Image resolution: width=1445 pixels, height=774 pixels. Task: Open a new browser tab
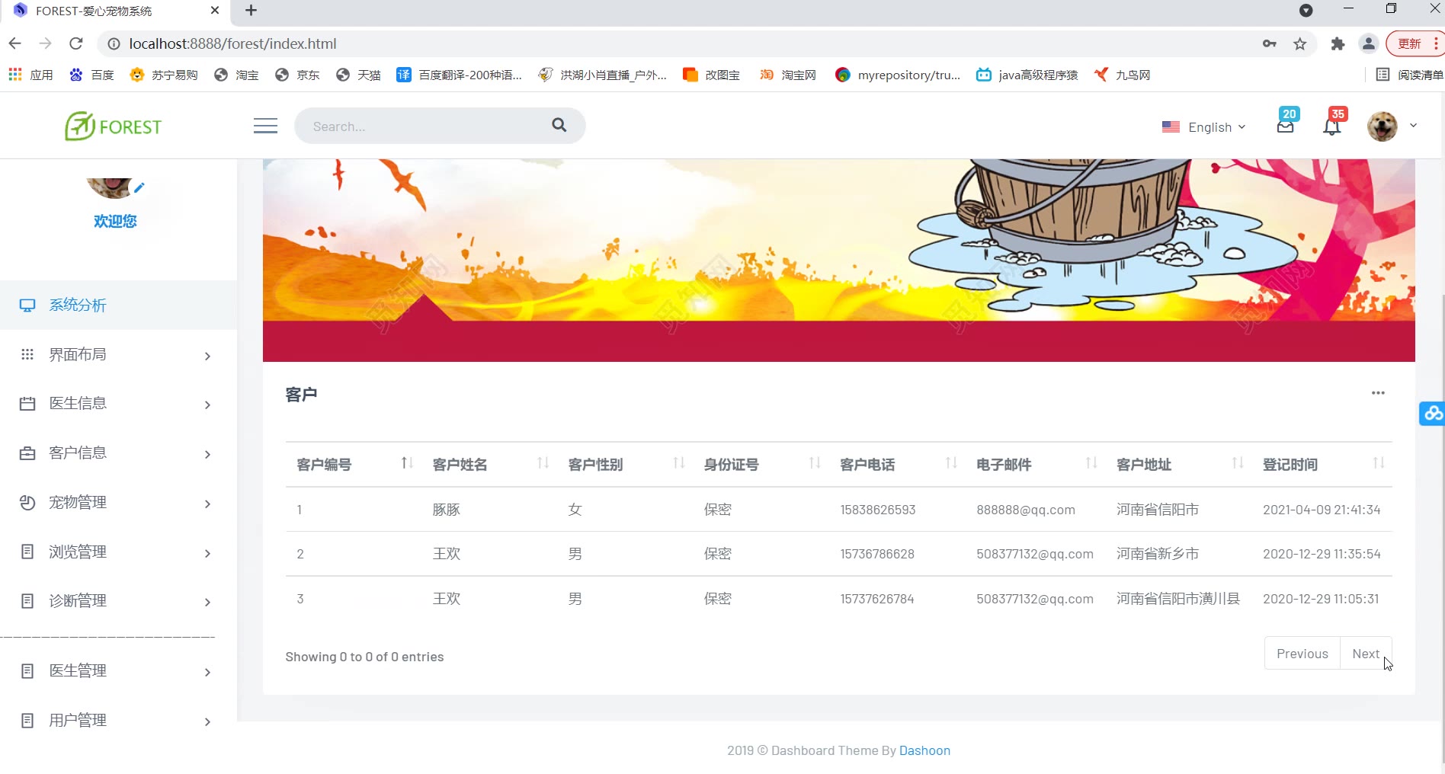[251, 10]
